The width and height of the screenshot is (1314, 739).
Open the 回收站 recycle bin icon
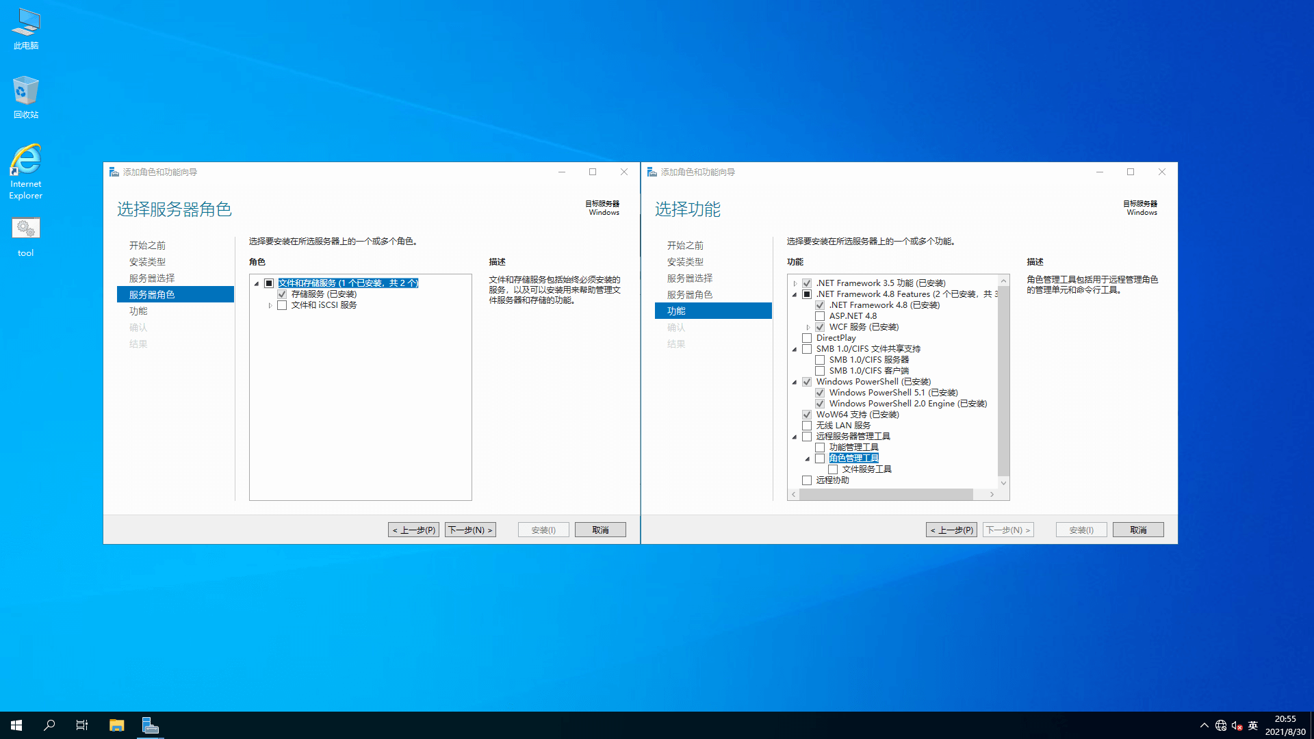pos(26,96)
